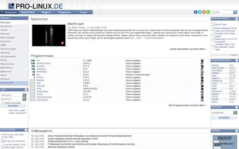
Task: Open the Forum tab in the top navigation
Action: coord(83,12)
